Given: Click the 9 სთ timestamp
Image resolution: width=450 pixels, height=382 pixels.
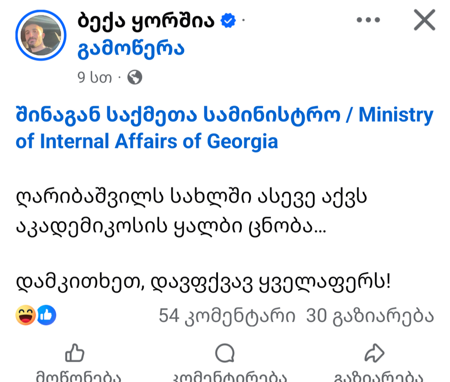Looking at the screenshot, I should (x=94, y=78).
